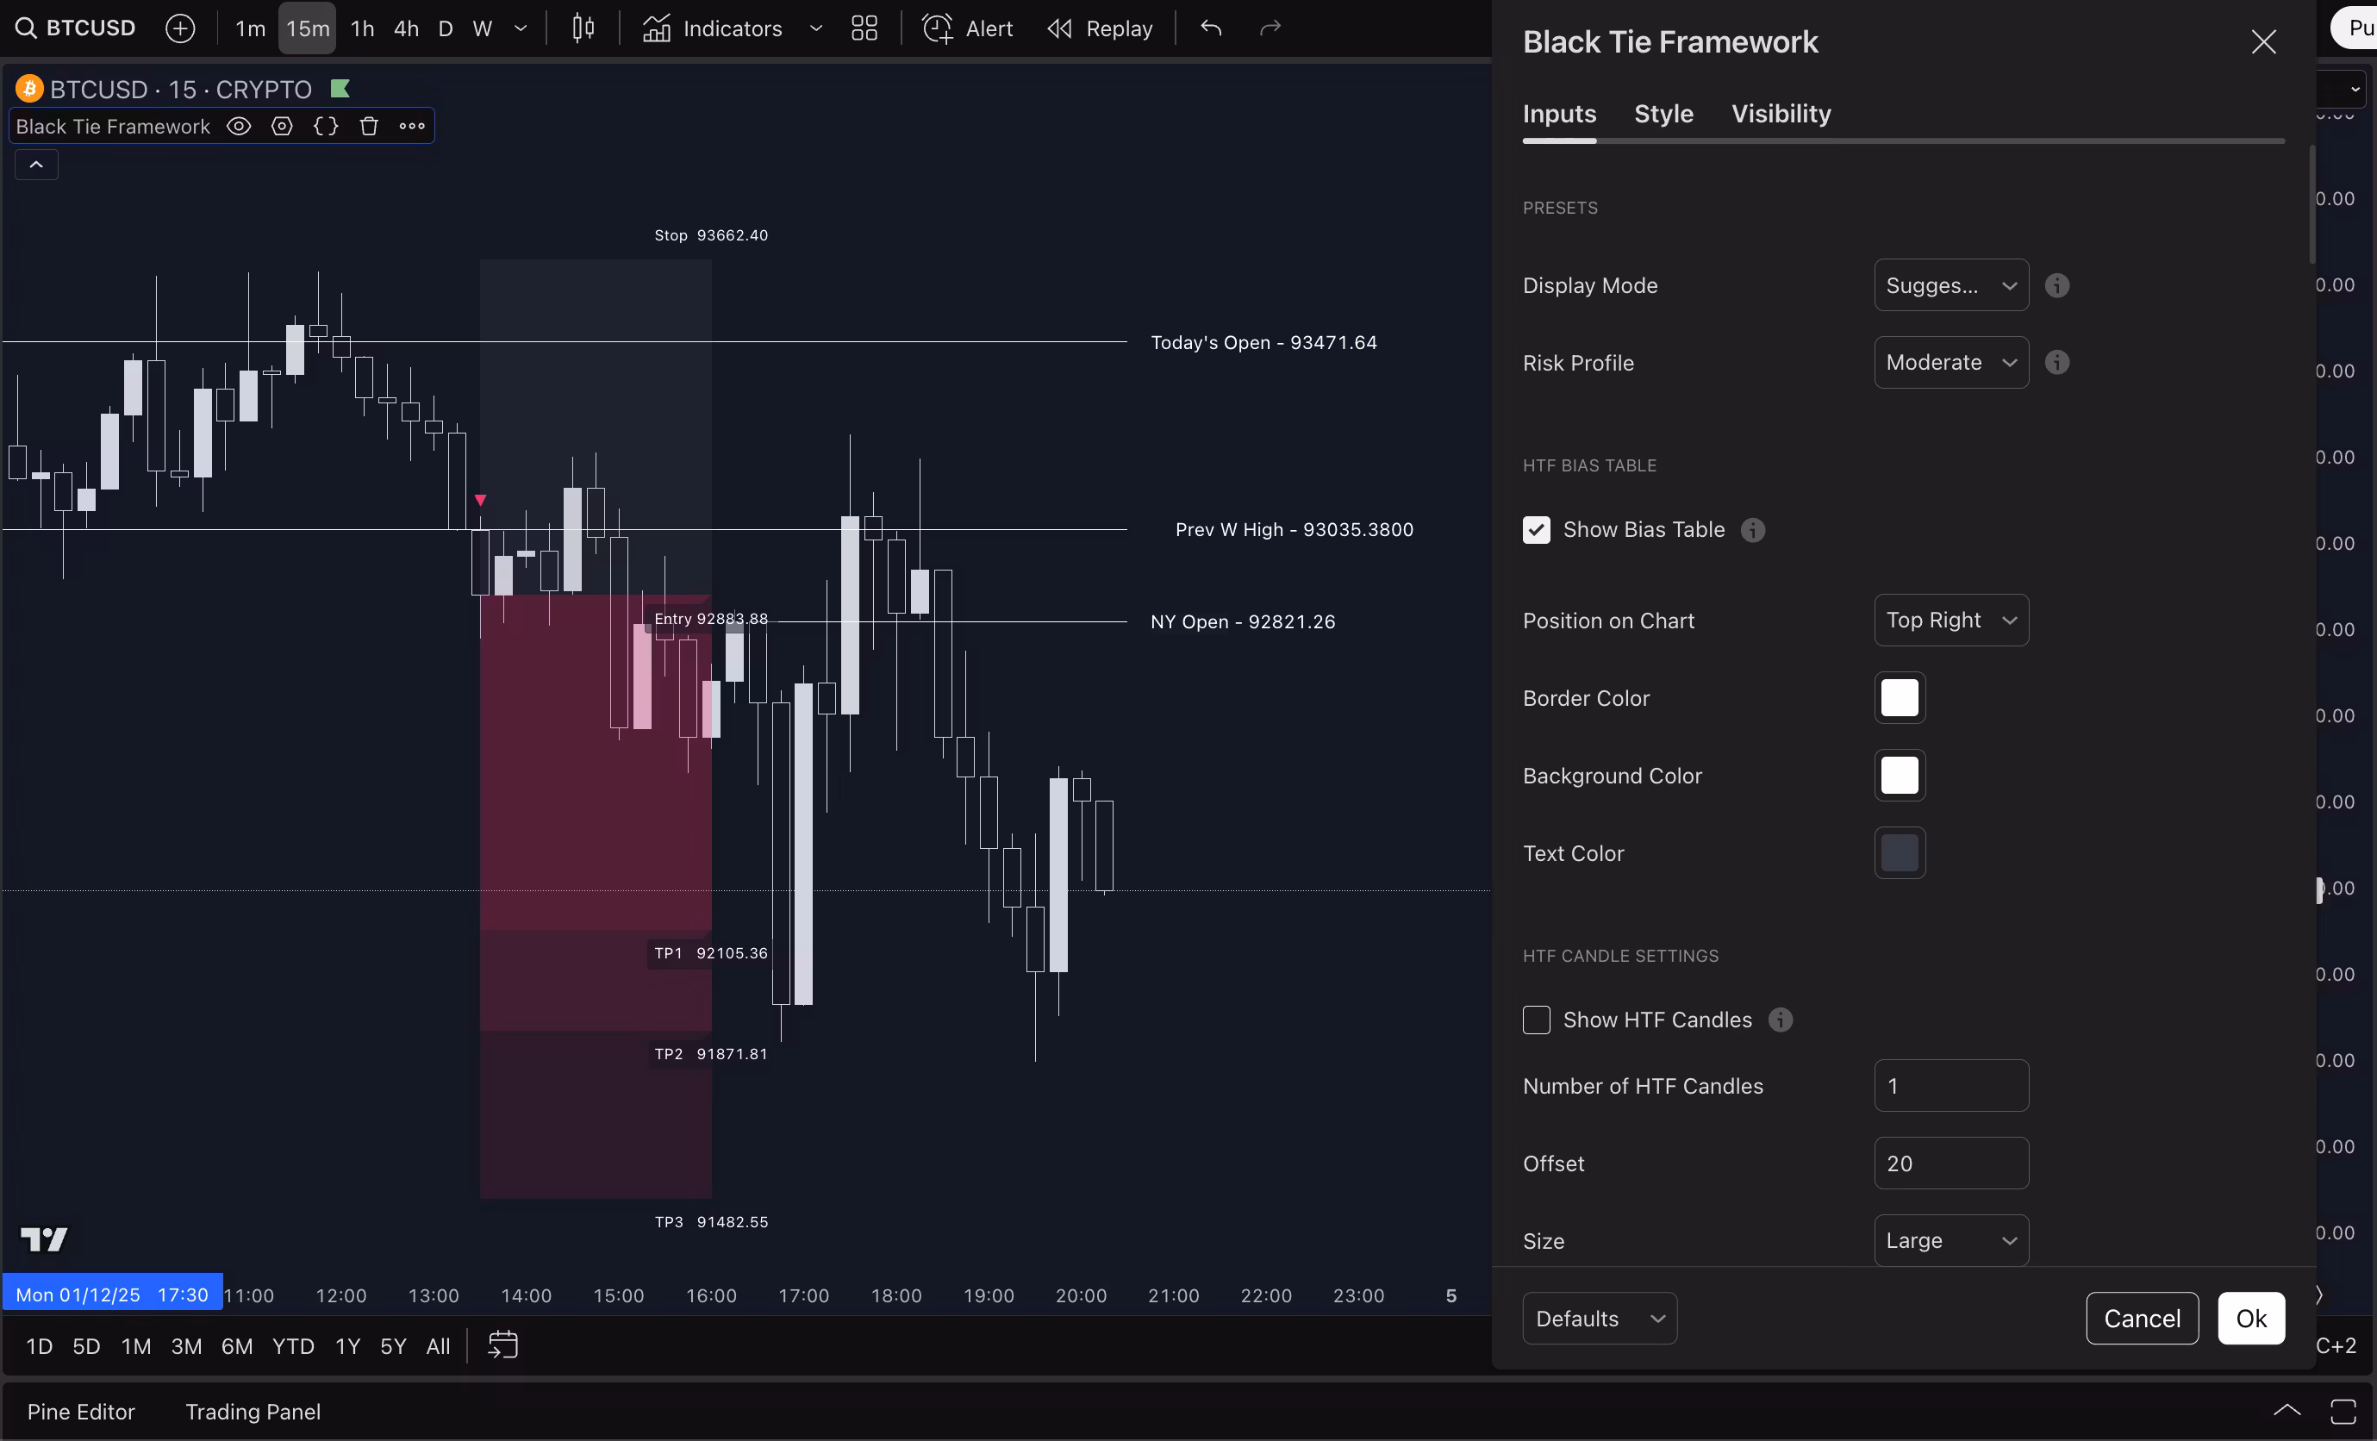Add a symbol with plus icon

point(180,28)
